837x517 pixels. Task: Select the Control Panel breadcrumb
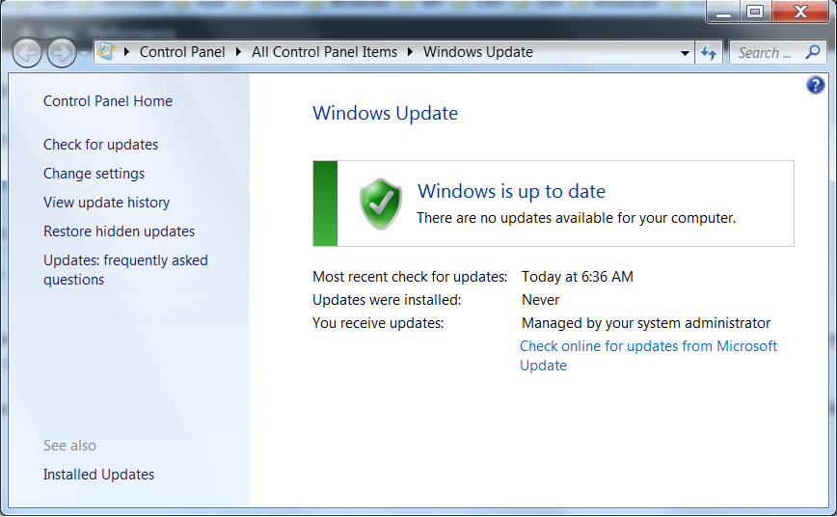tap(182, 52)
